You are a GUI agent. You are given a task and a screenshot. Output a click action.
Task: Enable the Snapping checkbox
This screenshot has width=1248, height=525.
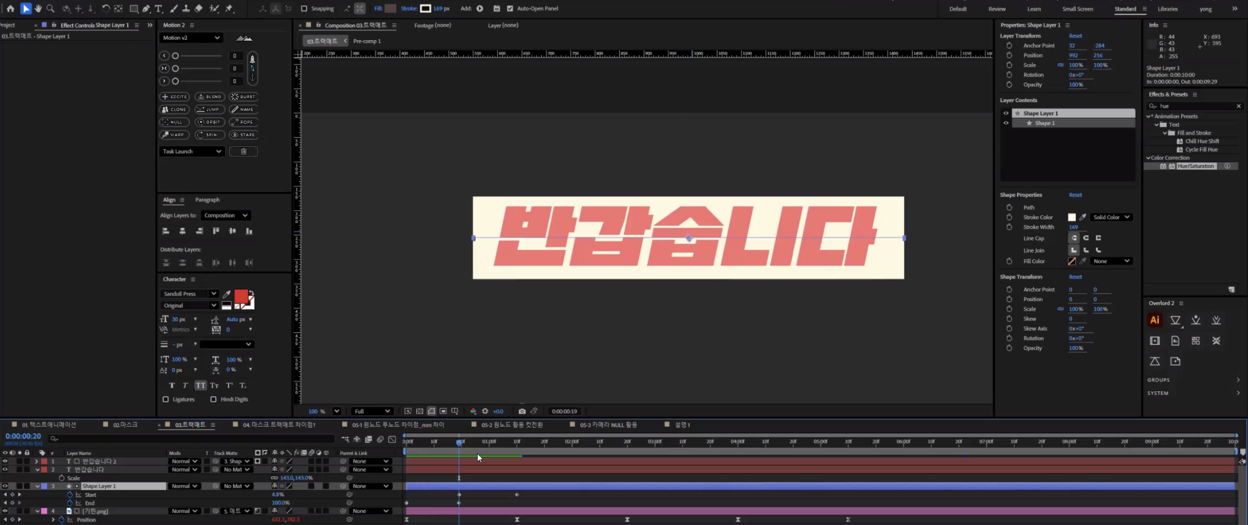click(x=304, y=9)
